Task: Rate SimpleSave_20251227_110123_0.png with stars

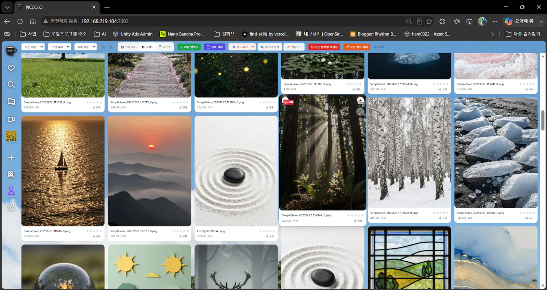Action: (181, 231)
